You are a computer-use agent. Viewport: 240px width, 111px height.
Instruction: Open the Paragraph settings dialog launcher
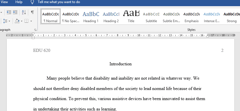tap(35, 30)
